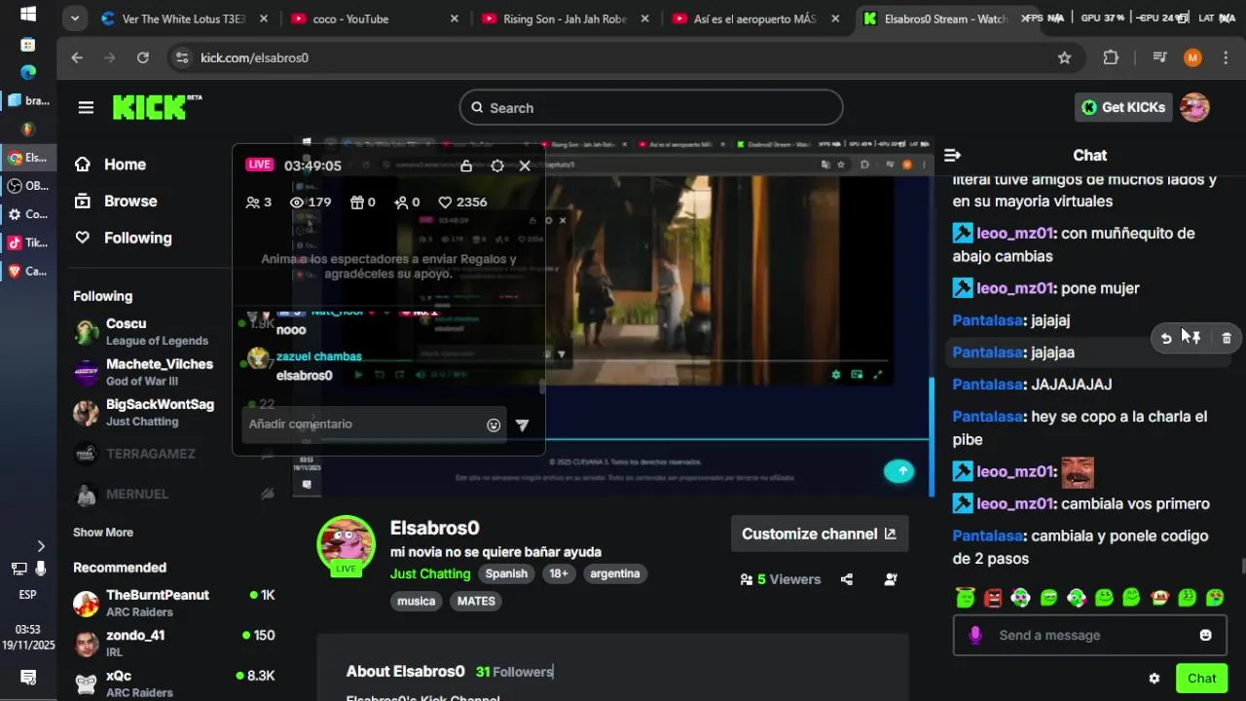The width and height of the screenshot is (1246, 701).
Task: Collapse the chat panel with arrow icon
Action: tap(953, 155)
